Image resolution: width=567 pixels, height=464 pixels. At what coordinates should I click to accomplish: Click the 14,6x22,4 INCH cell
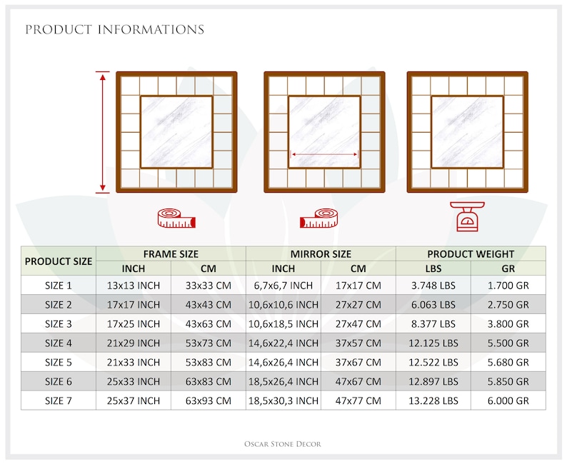[283, 343]
